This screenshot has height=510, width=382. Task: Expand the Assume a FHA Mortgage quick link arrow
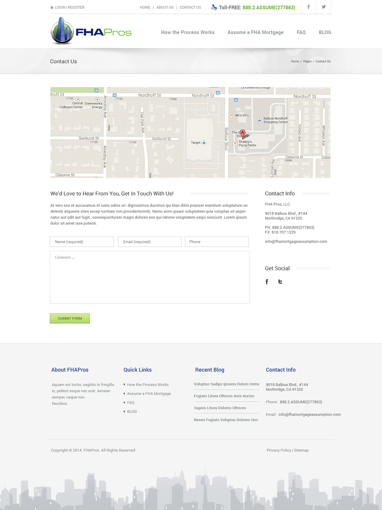click(x=124, y=393)
